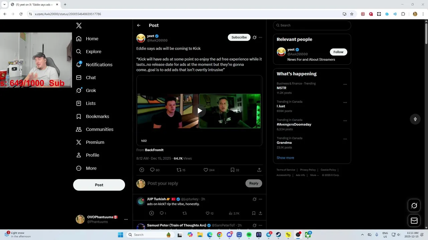The height and width of the screenshot is (240, 428).
Task: Click the taskbar Search box
Action: 150,235
